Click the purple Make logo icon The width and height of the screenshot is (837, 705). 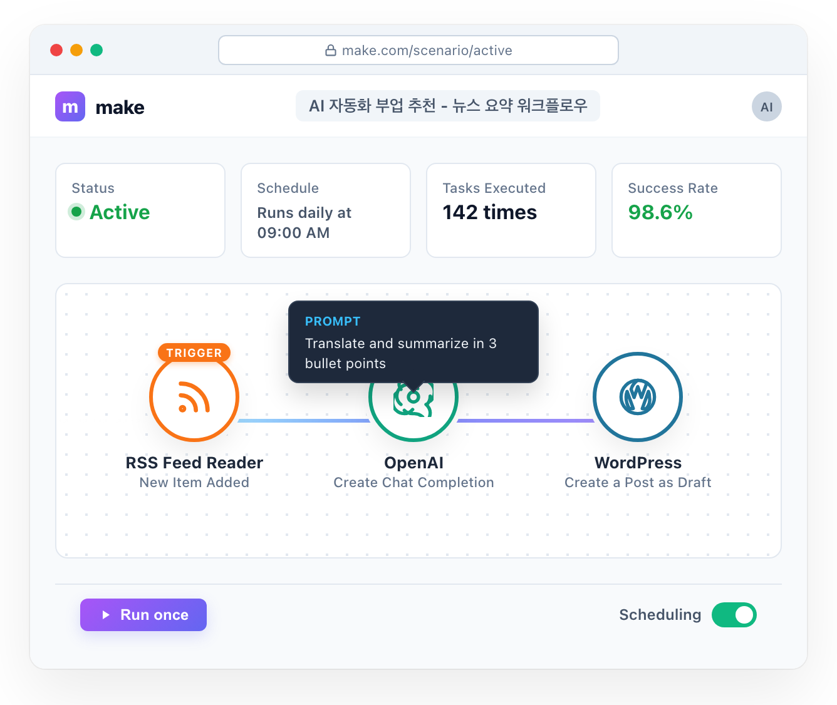(x=70, y=106)
